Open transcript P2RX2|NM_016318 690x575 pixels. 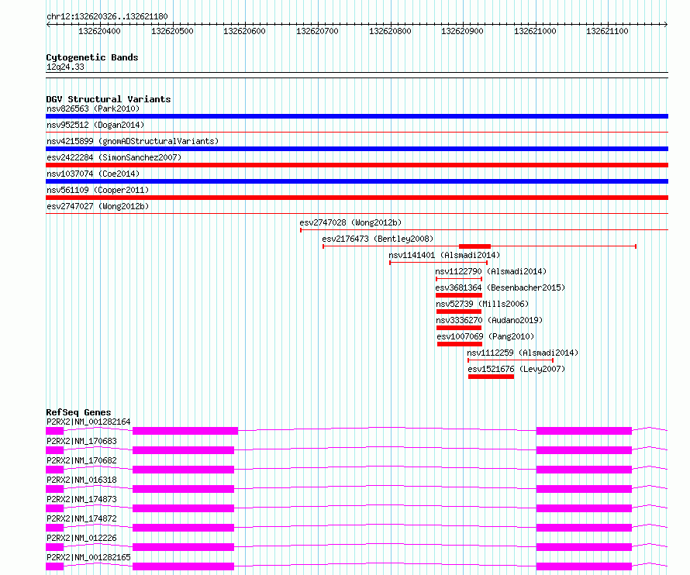[81, 480]
